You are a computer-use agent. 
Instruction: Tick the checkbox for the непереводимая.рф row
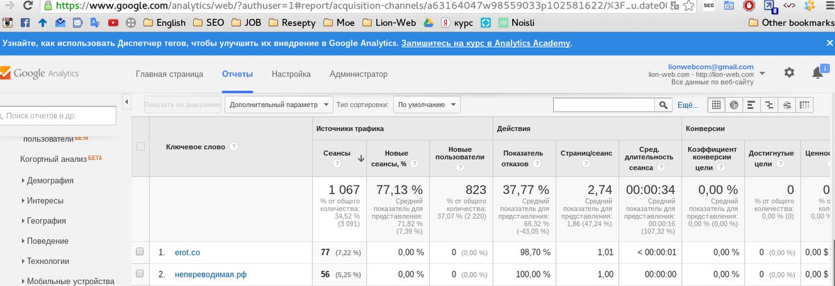point(140,274)
